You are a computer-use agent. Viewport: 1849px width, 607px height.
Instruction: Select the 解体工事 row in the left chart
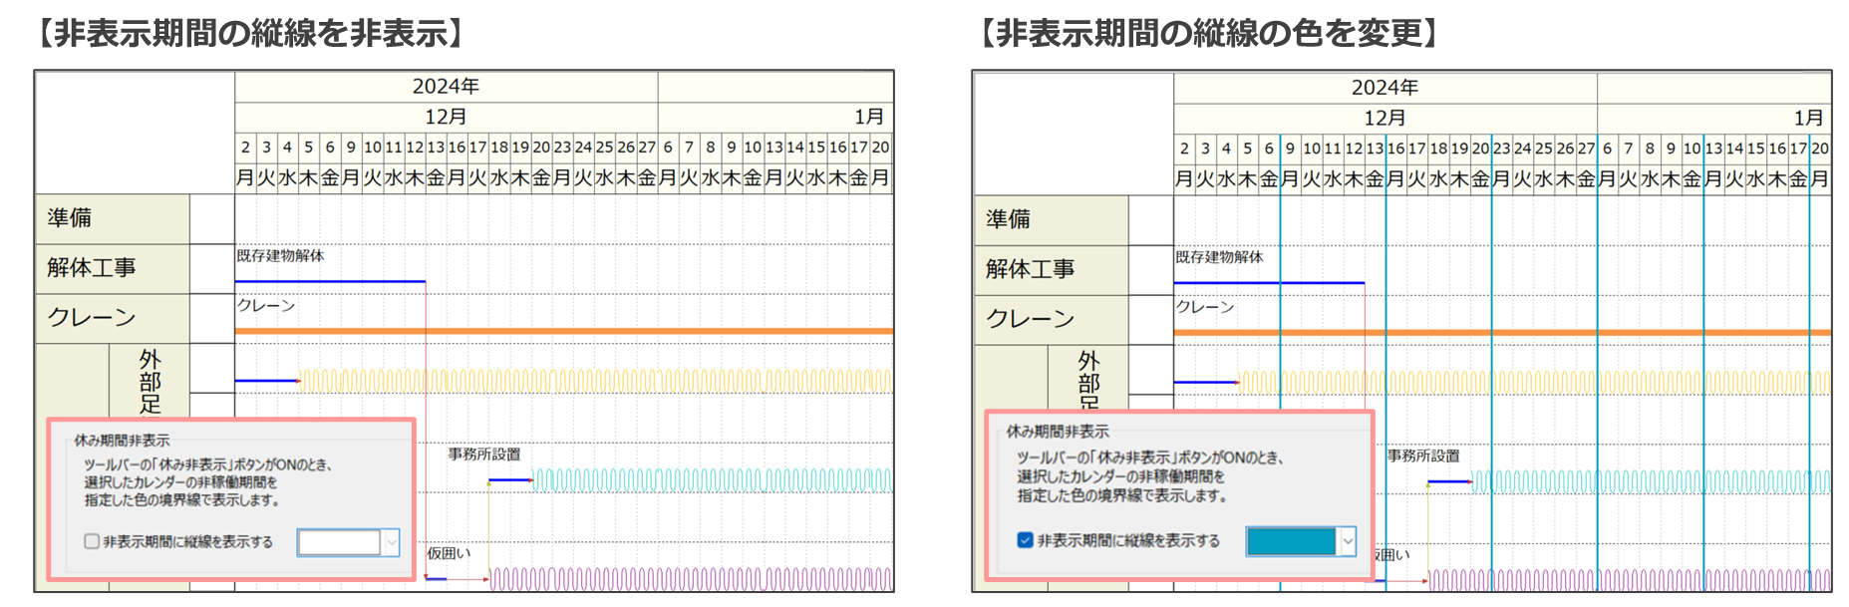[x=113, y=268]
